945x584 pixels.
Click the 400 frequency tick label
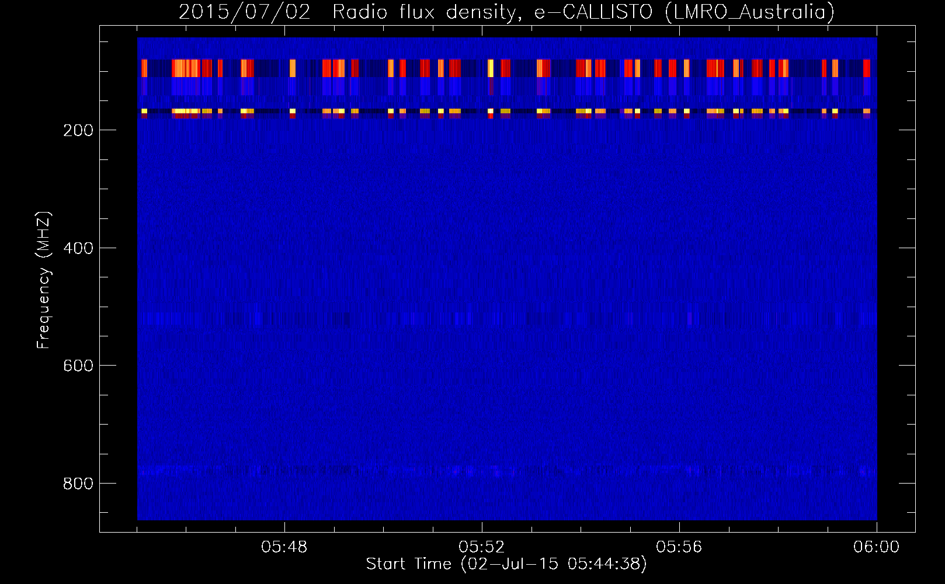pos(78,248)
